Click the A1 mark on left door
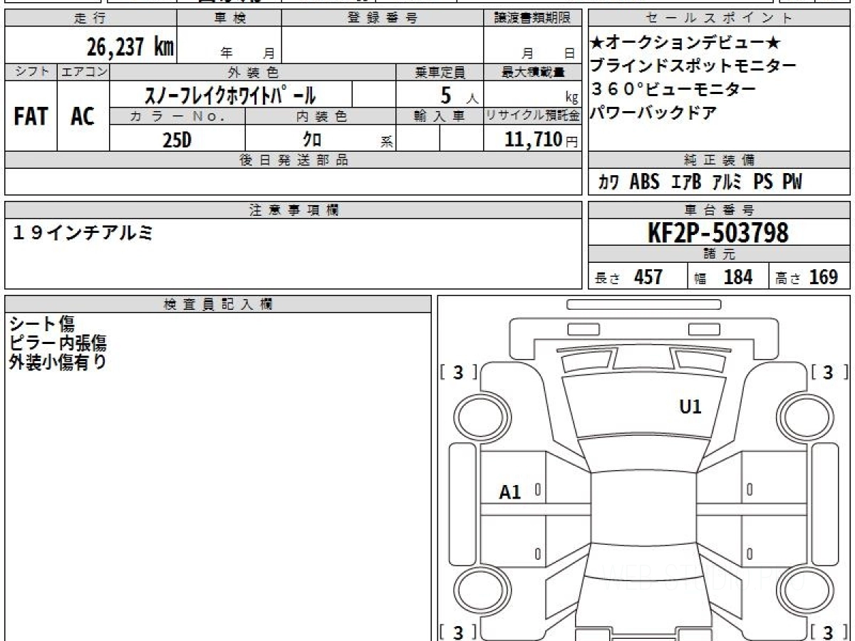 click(510, 491)
